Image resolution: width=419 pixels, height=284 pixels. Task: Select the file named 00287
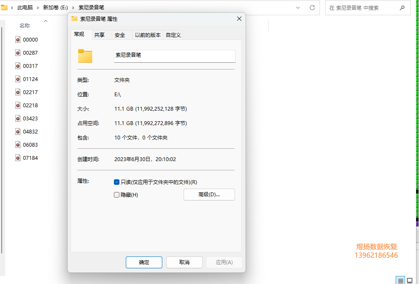click(x=31, y=53)
